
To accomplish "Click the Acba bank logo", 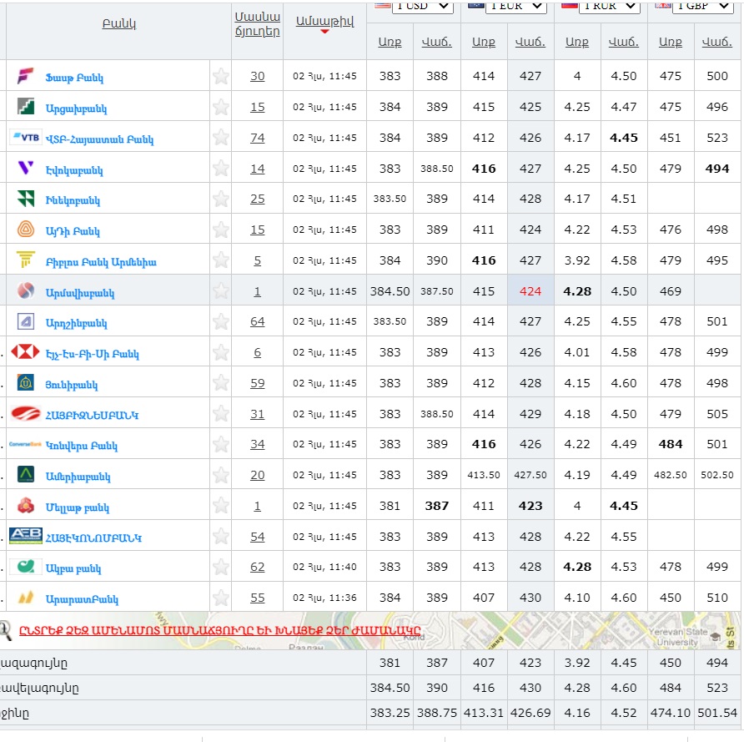I will (26, 567).
